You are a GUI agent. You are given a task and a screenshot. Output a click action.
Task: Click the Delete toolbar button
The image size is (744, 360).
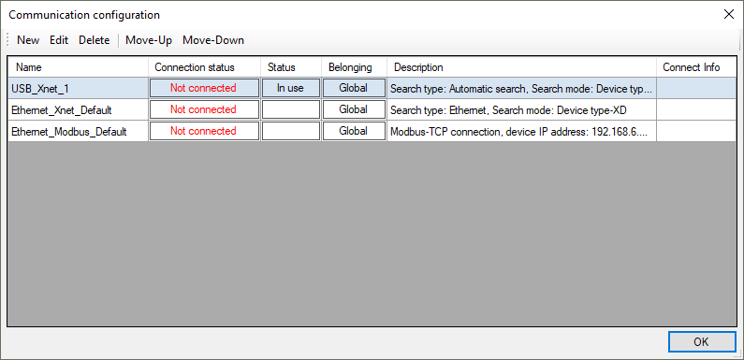pos(94,40)
